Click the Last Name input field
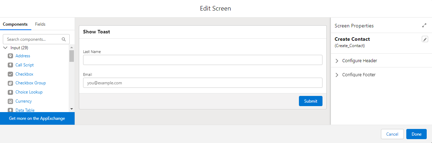Viewport: 432px width, 143px height. [x=202, y=60]
